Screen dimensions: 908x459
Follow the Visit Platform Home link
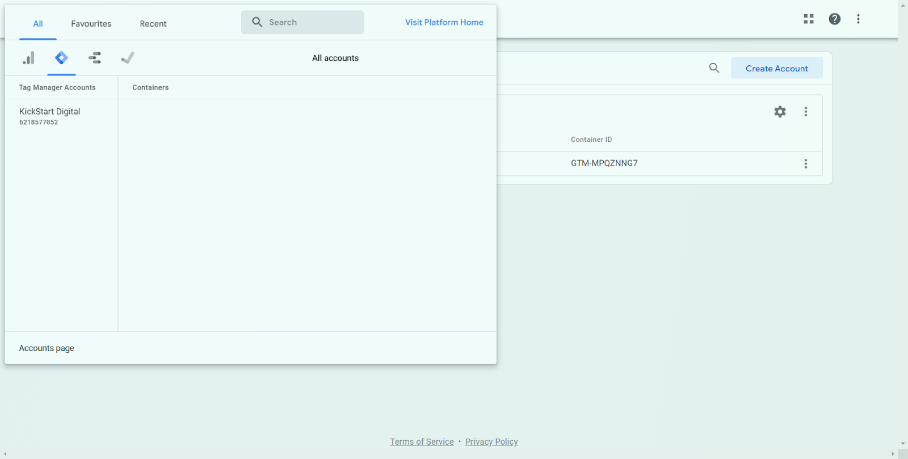coord(444,22)
